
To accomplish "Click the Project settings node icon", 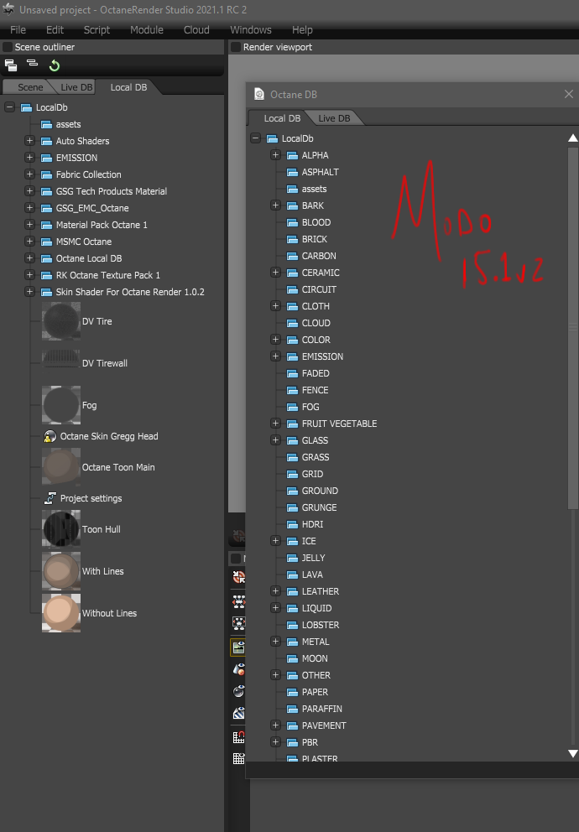I will click(50, 498).
